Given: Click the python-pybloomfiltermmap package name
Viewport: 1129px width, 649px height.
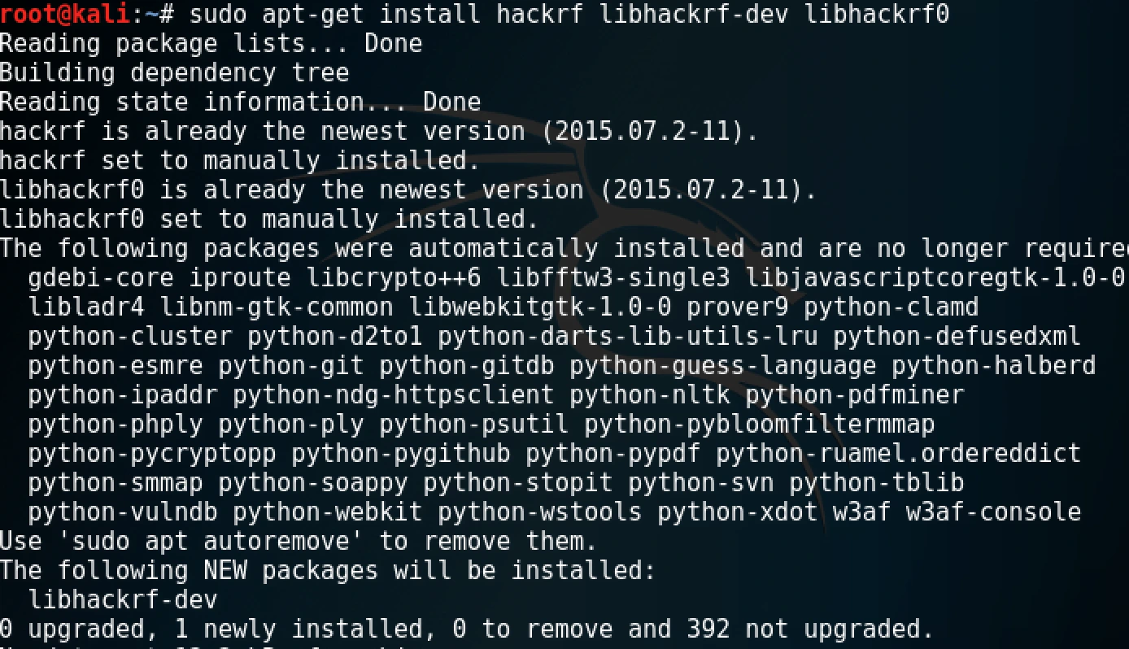Looking at the screenshot, I should [x=759, y=424].
